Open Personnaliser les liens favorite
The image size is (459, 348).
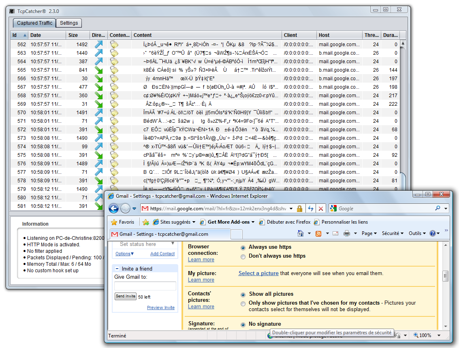tap(341, 222)
